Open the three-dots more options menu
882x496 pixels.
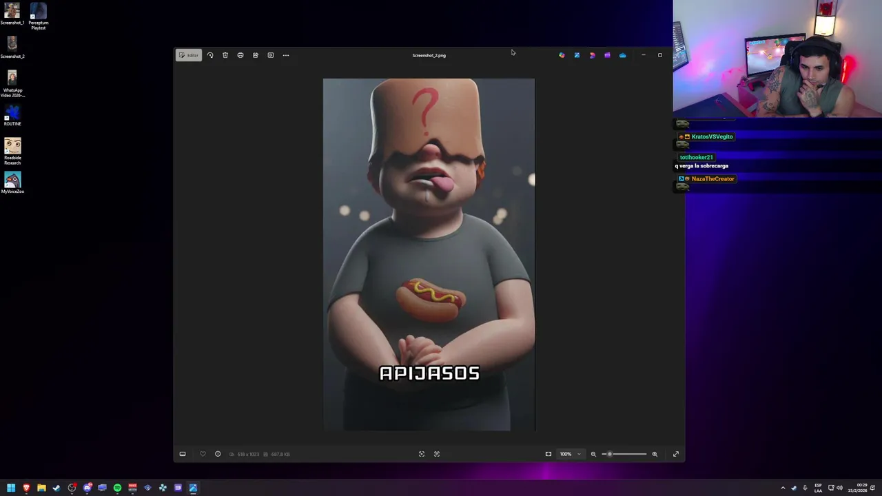(x=286, y=55)
